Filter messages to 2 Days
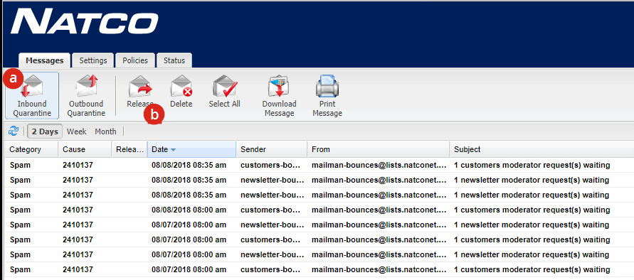 [x=46, y=131]
